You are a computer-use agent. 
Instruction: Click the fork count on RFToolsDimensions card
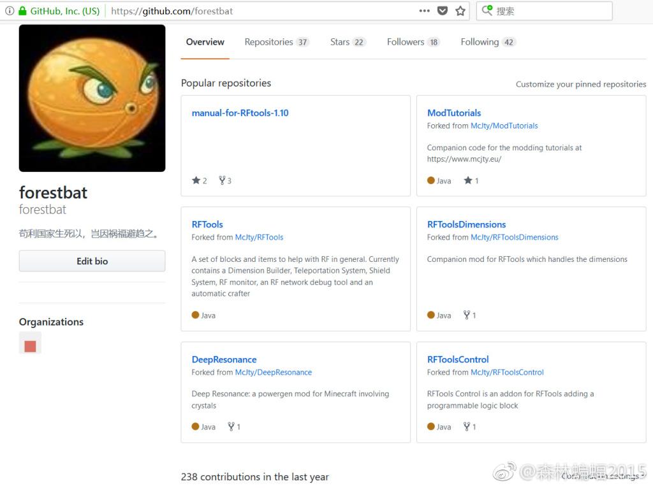coord(470,315)
